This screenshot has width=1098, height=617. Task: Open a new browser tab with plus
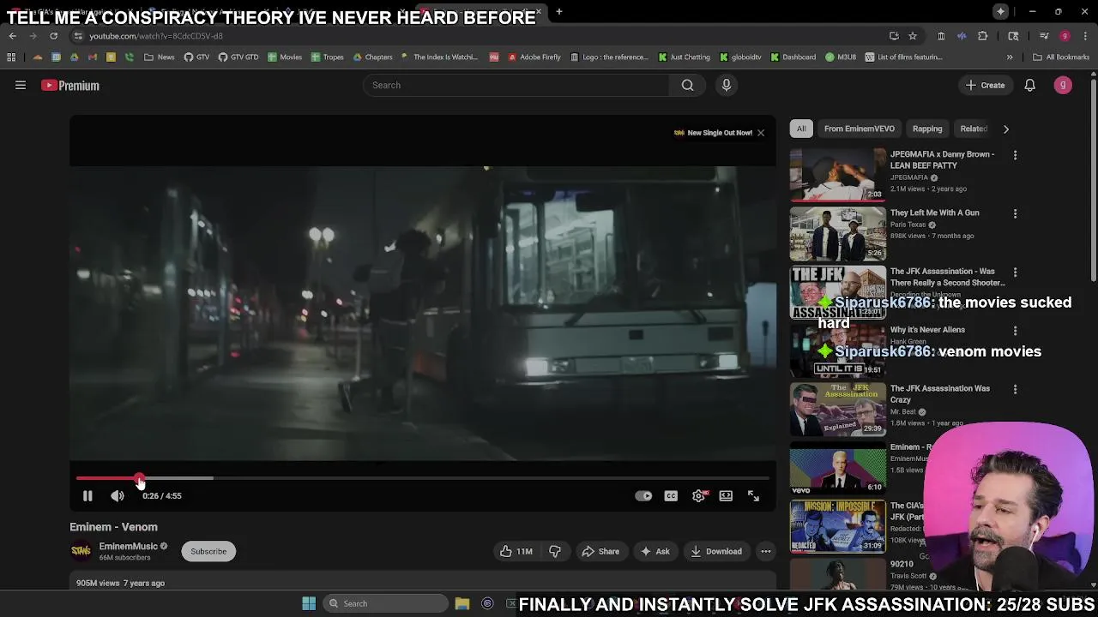click(559, 12)
